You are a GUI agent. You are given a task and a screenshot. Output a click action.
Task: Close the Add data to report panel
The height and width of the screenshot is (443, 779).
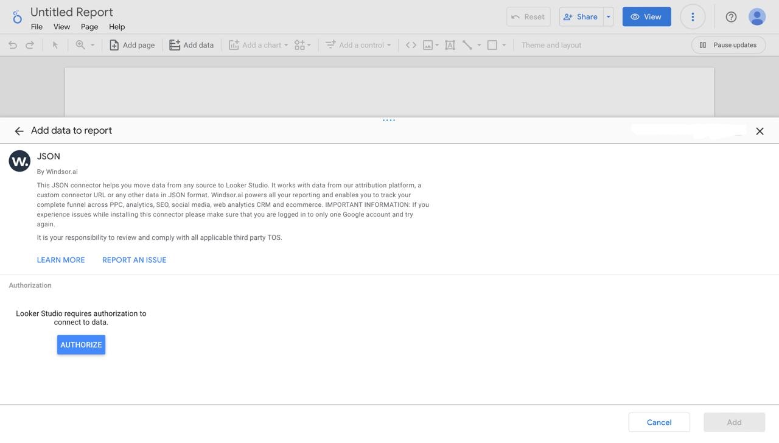point(760,131)
